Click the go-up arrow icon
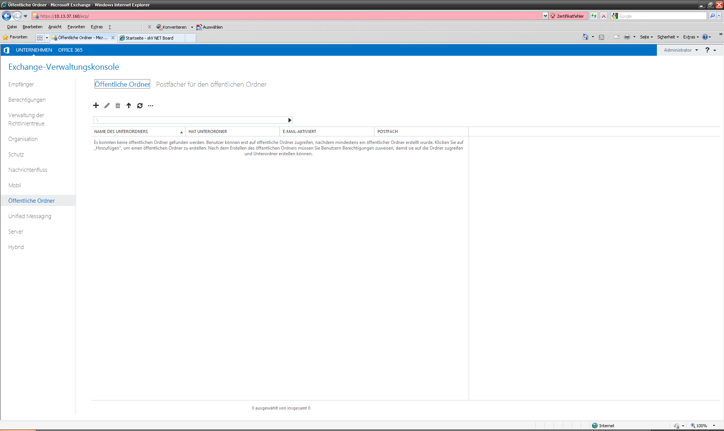 point(129,105)
